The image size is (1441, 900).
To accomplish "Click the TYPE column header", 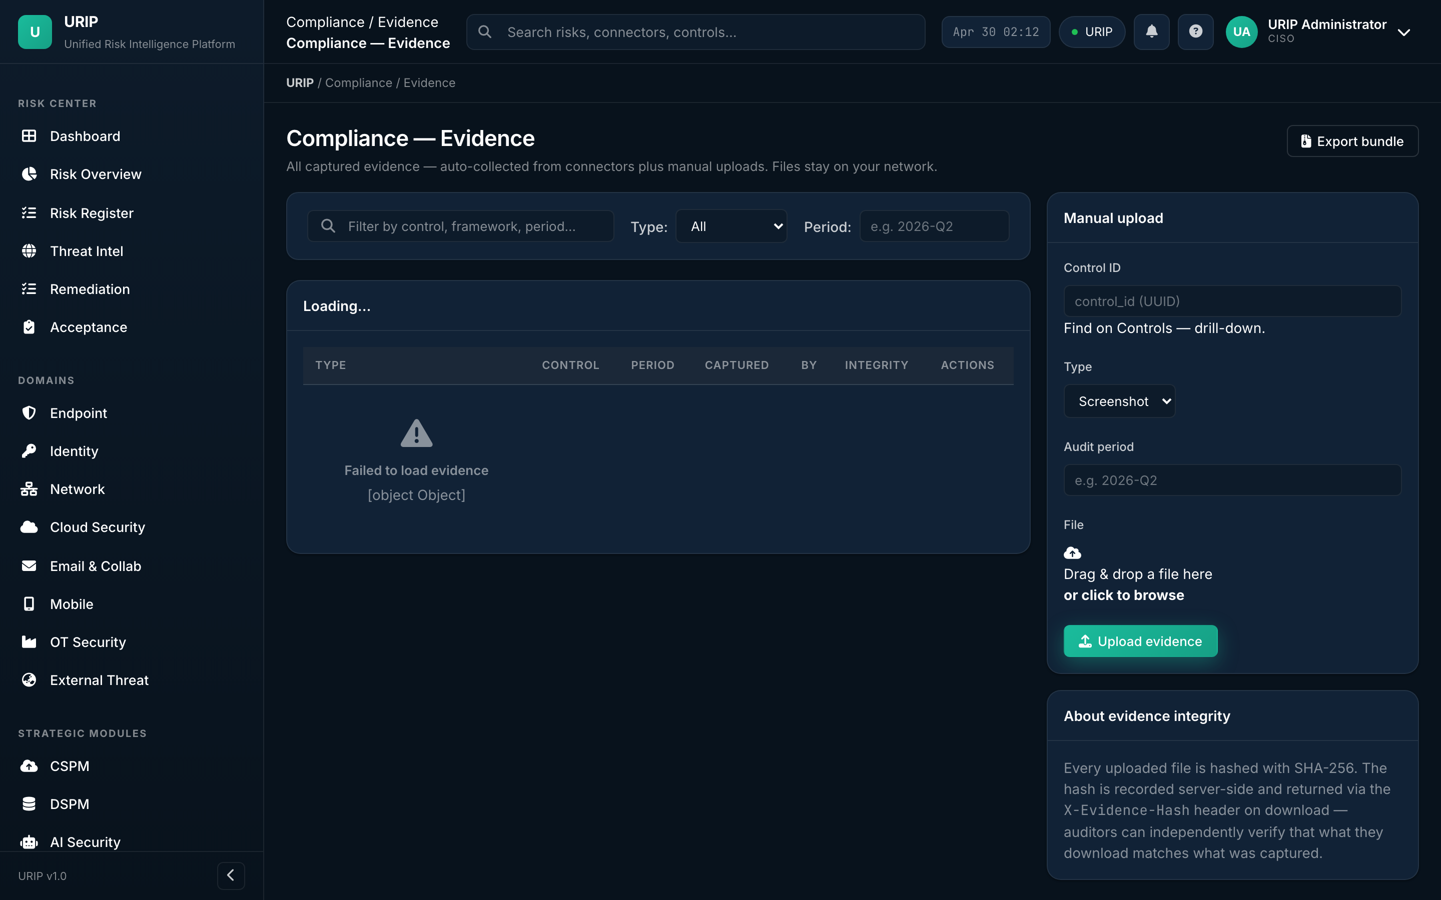I will (x=330, y=365).
